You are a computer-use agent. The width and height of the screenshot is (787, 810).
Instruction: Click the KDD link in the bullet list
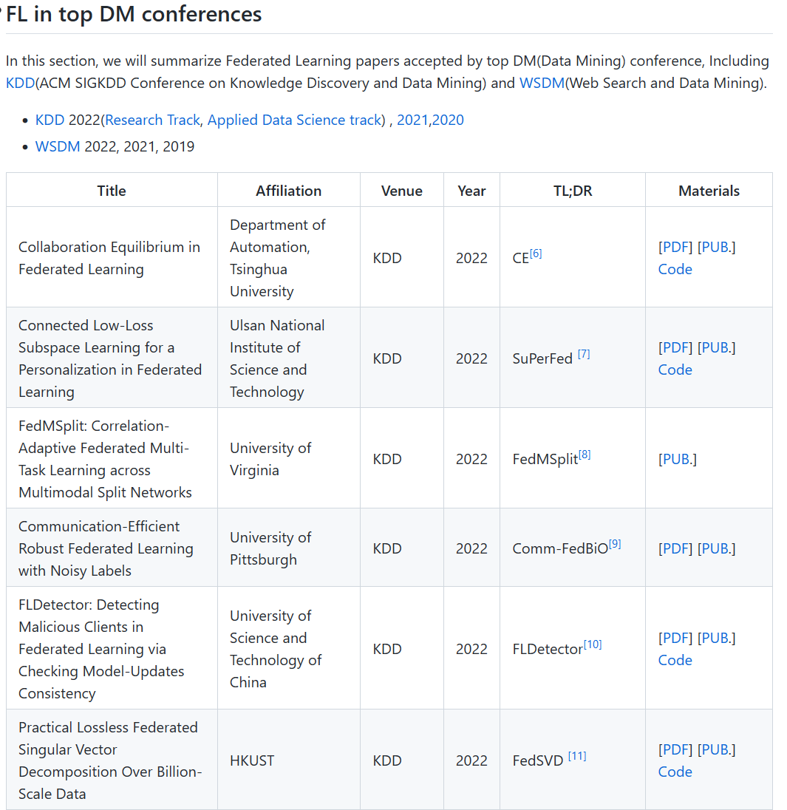50,120
